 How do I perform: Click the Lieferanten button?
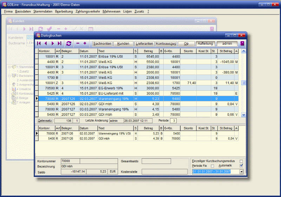coord(145,44)
